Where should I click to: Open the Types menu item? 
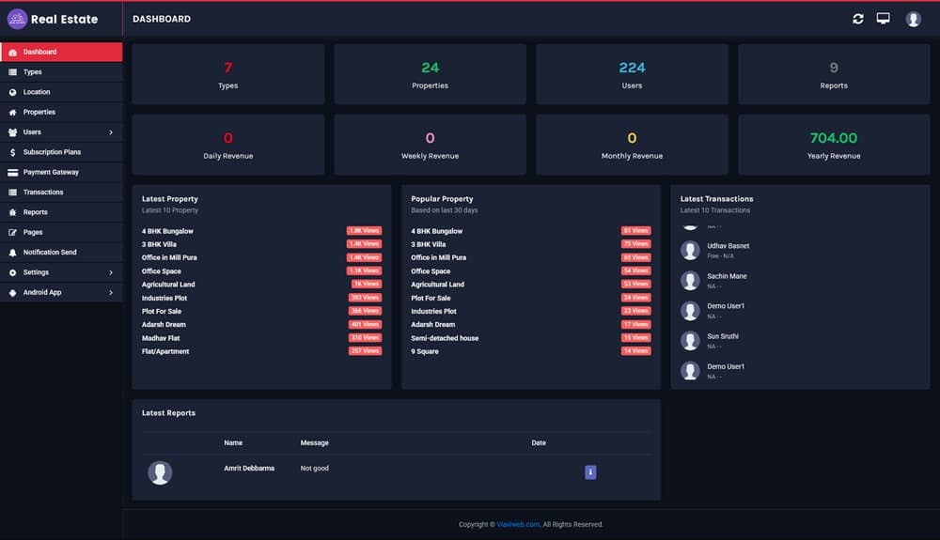61,71
